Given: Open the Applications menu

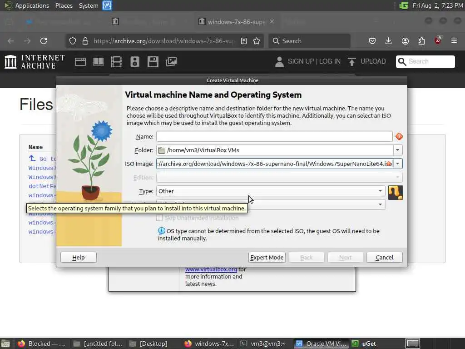Looking at the screenshot, I should [32, 5].
